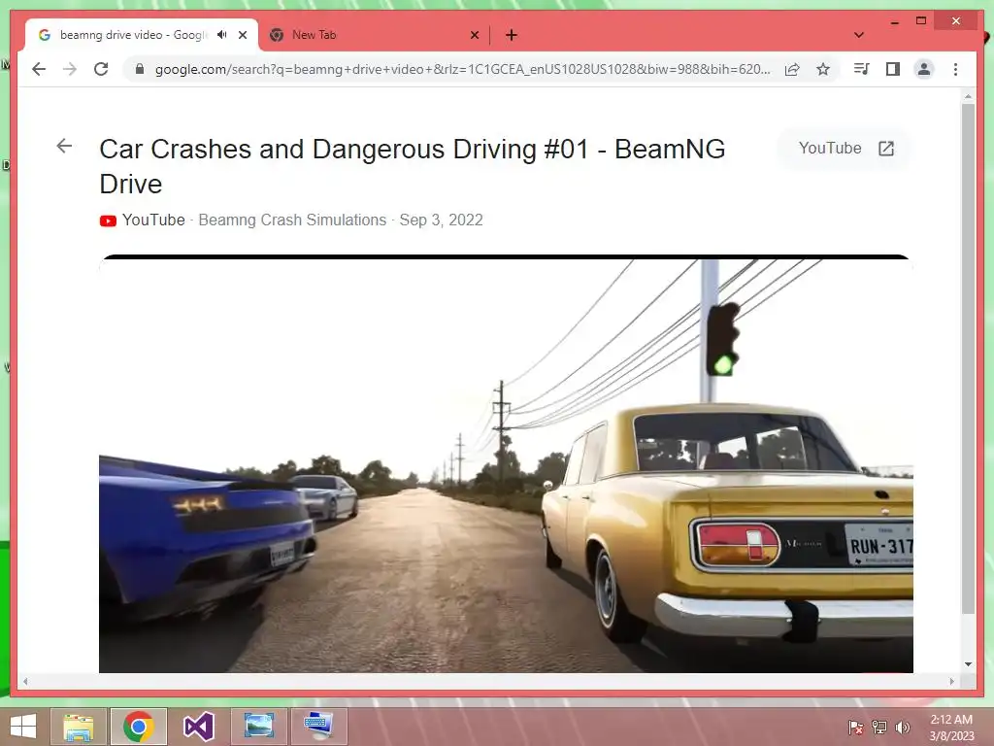Open the media control icon in toolbar

click(862, 69)
